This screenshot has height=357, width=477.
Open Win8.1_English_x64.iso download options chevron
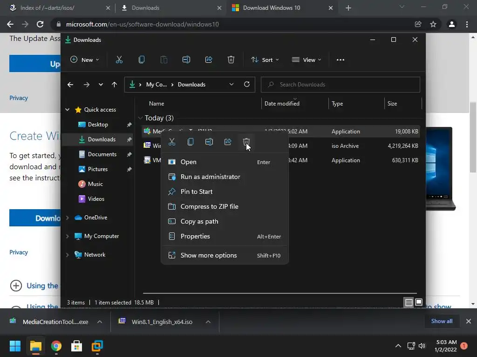(x=208, y=322)
